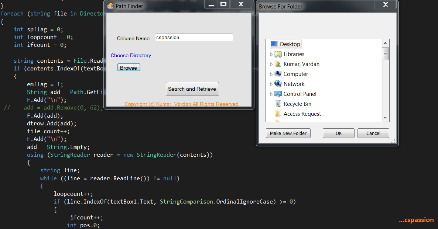Screen dimensions: 438x229
Task: Click 'emflag = 1;' code line
Action: 45,84
